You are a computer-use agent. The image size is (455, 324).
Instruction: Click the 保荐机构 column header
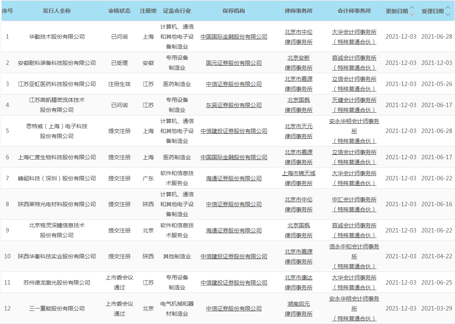point(234,11)
